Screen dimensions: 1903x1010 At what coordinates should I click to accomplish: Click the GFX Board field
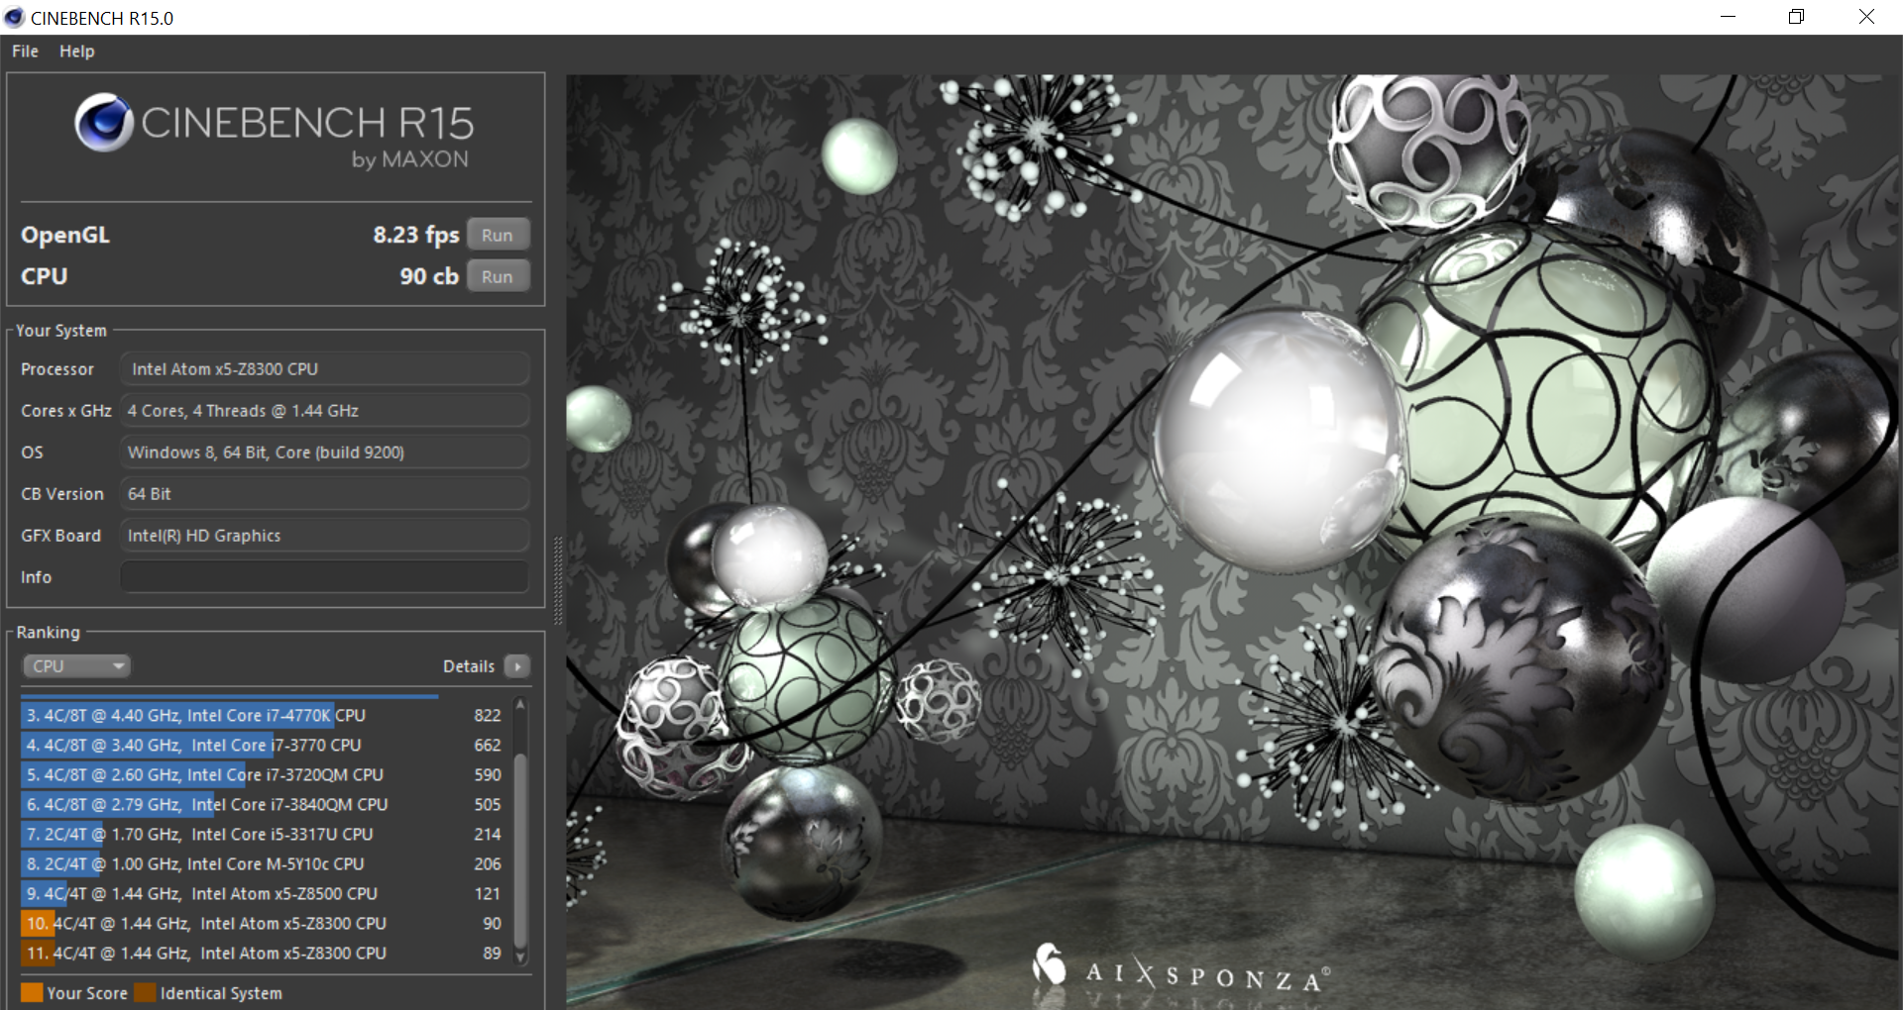coord(323,535)
